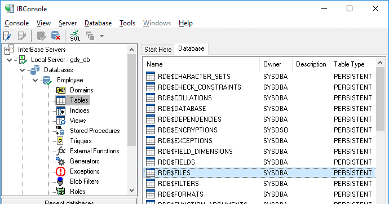Screen dimensions: 389x204
Task: Click the grayed-out server edit toolbar icon
Action: pos(22,36)
